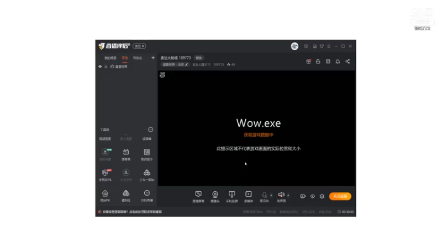Share the stream via share icon
The height and width of the screenshot is (248, 442).
tap(348, 61)
